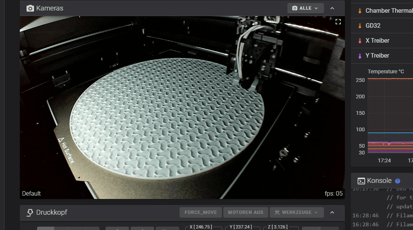Open the ALLE camera selection dropdown

(x=305, y=8)
